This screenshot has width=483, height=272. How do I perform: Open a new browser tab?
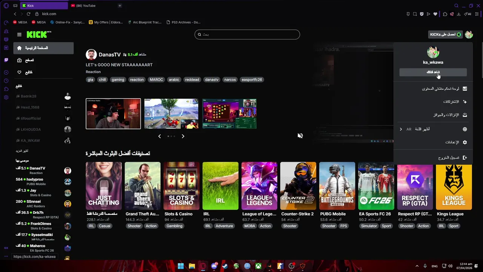tap(120, 6)
